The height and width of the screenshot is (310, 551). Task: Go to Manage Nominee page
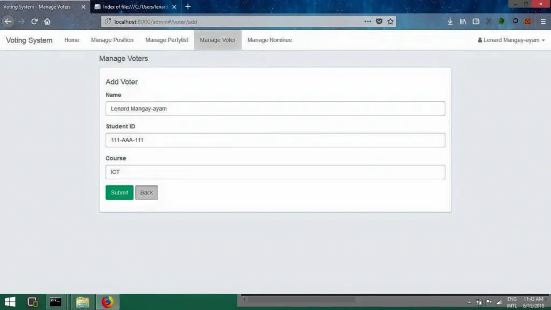[270, 40]
